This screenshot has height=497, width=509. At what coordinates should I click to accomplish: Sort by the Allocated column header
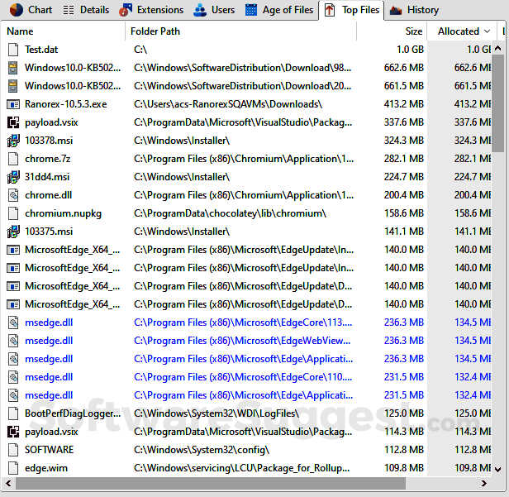click(462, 31)
